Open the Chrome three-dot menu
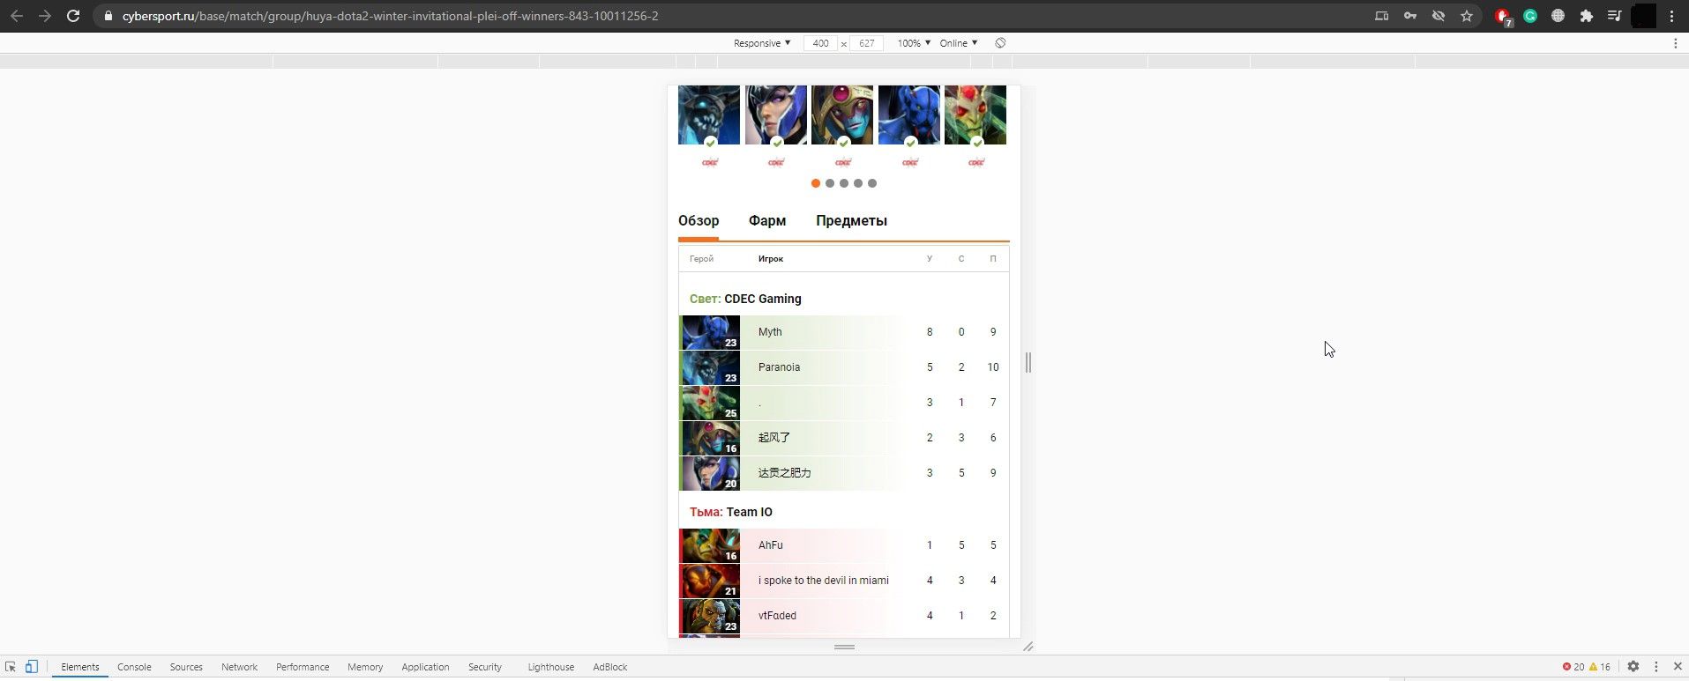 (1671, 16)
